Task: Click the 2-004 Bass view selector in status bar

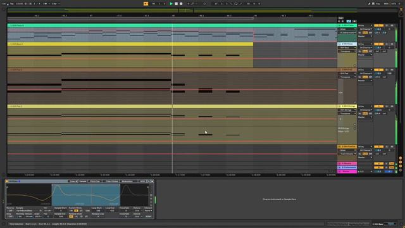Action: (384, 224)
